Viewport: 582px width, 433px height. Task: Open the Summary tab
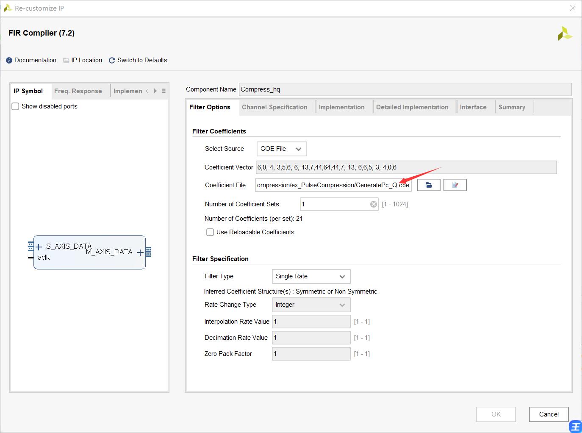click(x=512, y=107)
